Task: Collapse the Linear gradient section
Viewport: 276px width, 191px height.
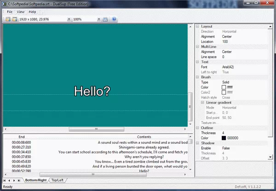Action: point(202,102)
